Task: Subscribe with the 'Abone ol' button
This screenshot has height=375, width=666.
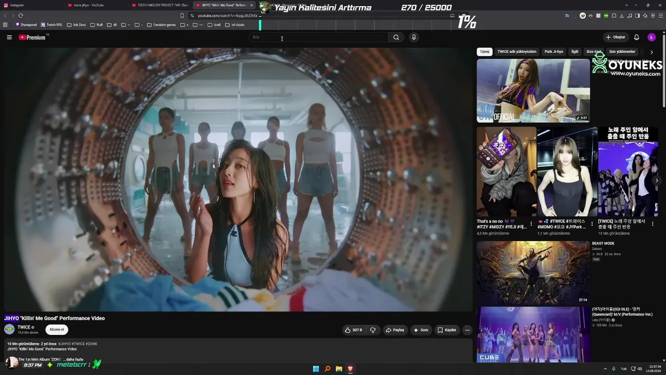Action: (57, 329)
